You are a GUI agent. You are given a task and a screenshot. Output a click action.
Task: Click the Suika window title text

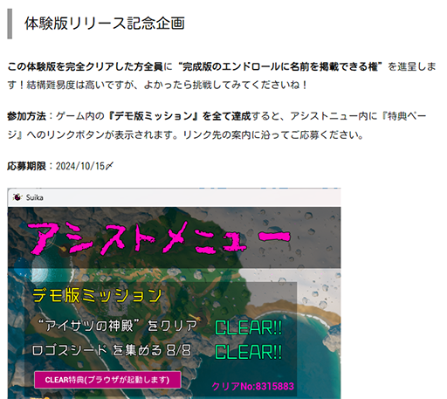35,197
